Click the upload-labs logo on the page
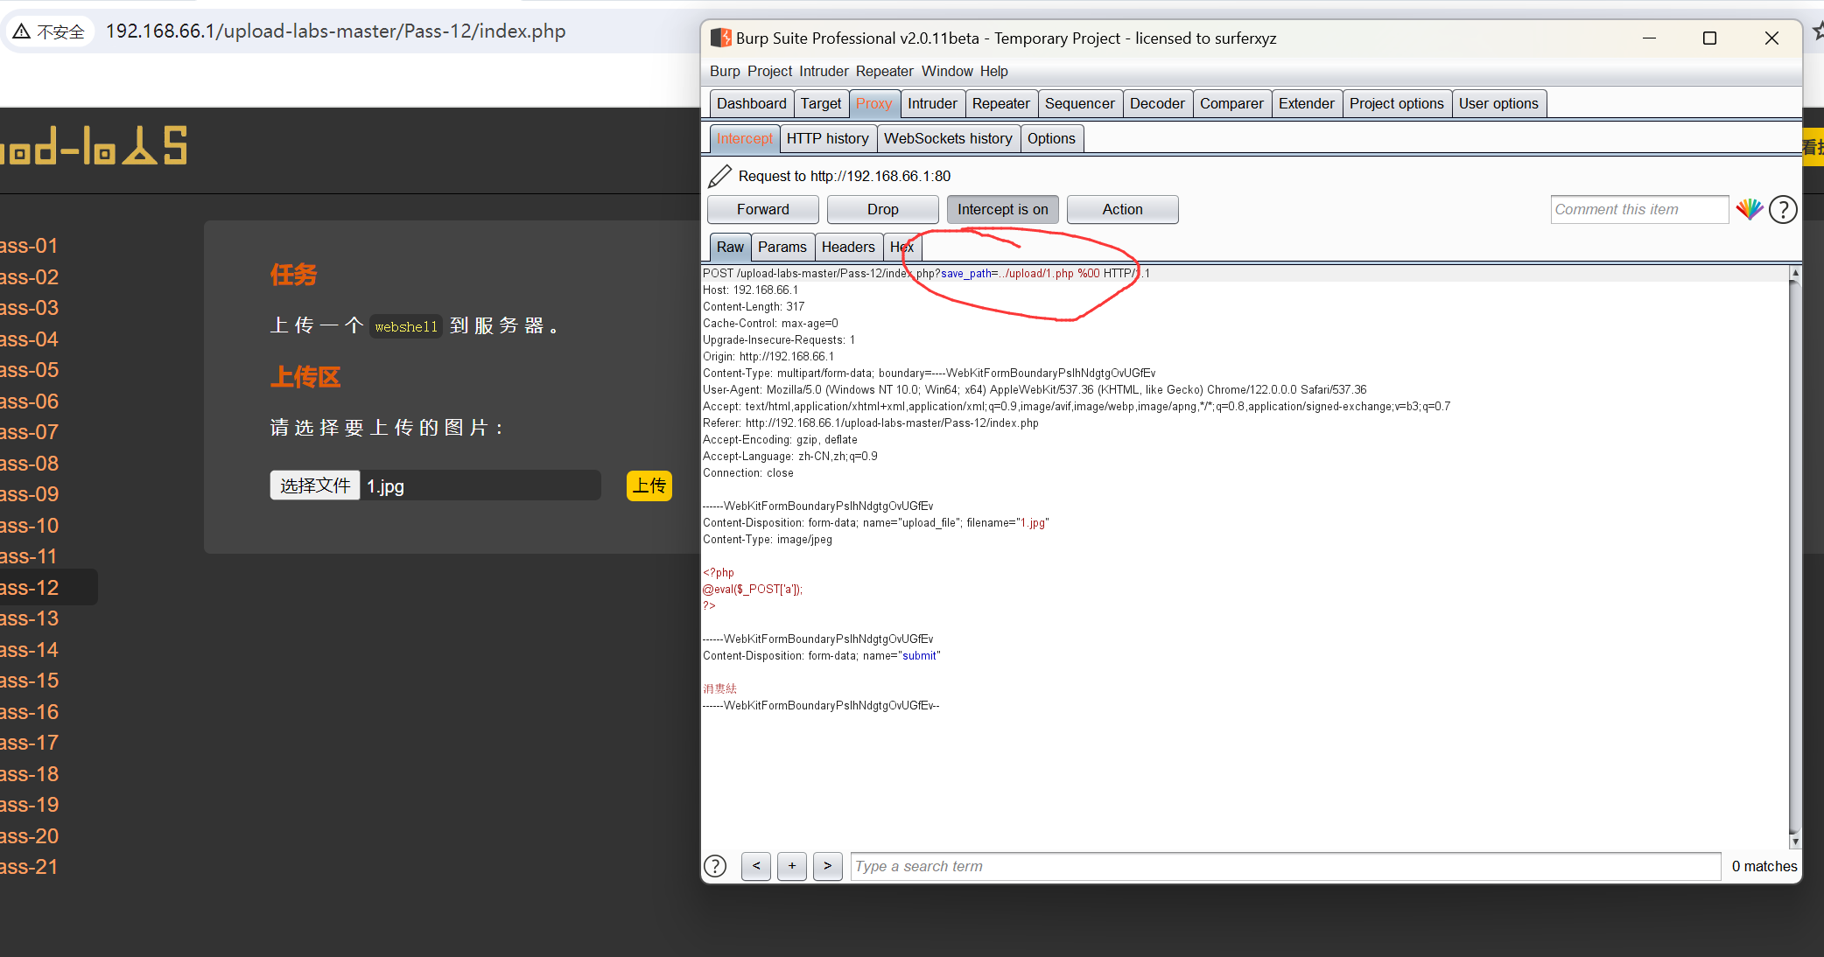This screenshot has height=957, width=1824. 94,146
